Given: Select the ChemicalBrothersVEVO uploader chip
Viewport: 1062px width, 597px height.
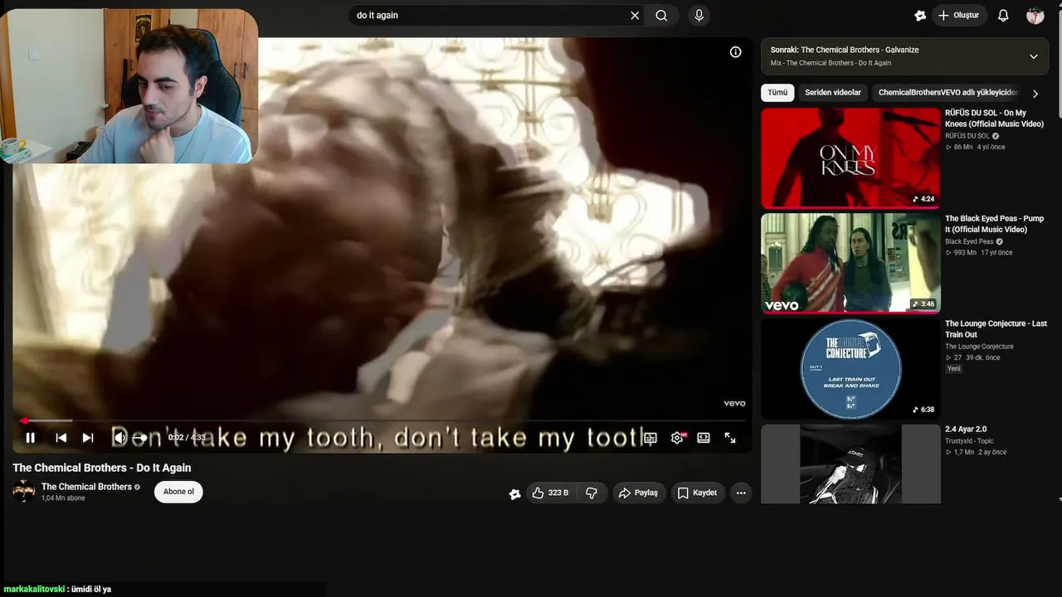Looking at the screenshot, I should (x=948, y=93).
